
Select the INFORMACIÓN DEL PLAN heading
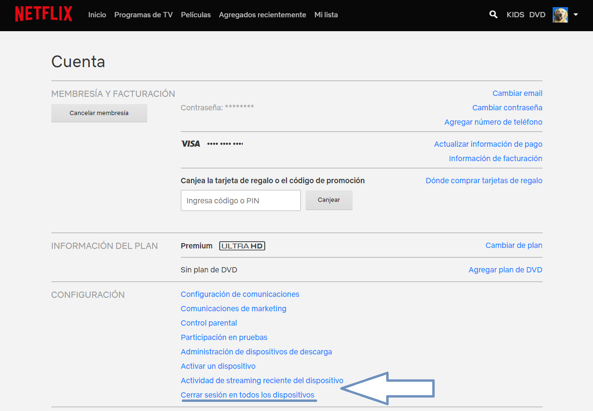[105, 246]
